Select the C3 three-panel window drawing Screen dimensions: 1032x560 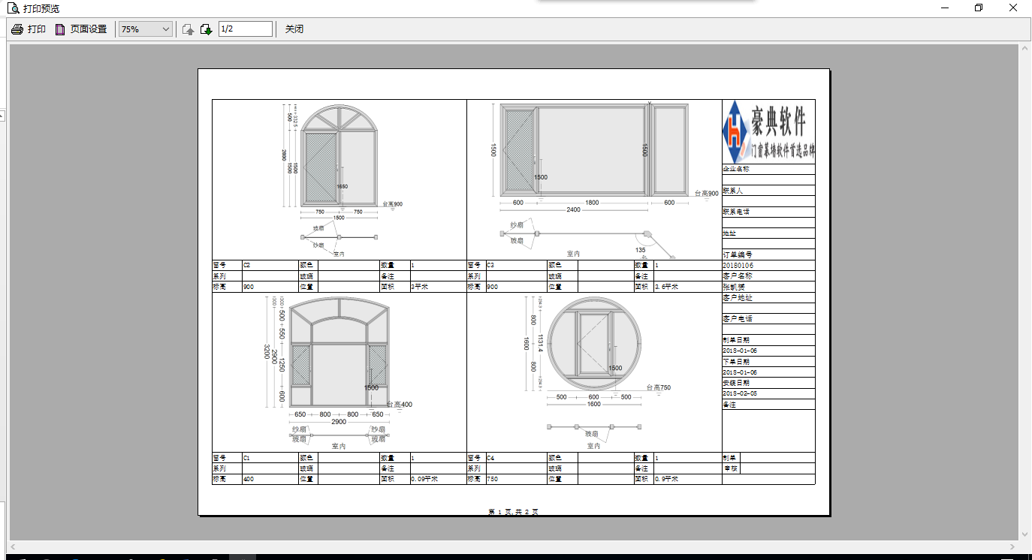point(593,151)
